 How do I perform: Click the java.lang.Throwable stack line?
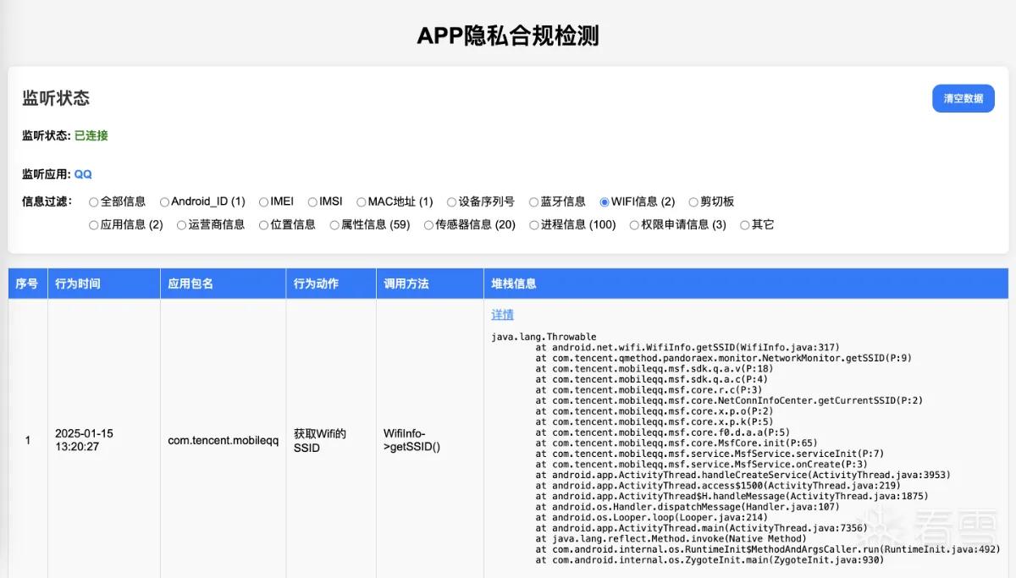coord(544,337)
